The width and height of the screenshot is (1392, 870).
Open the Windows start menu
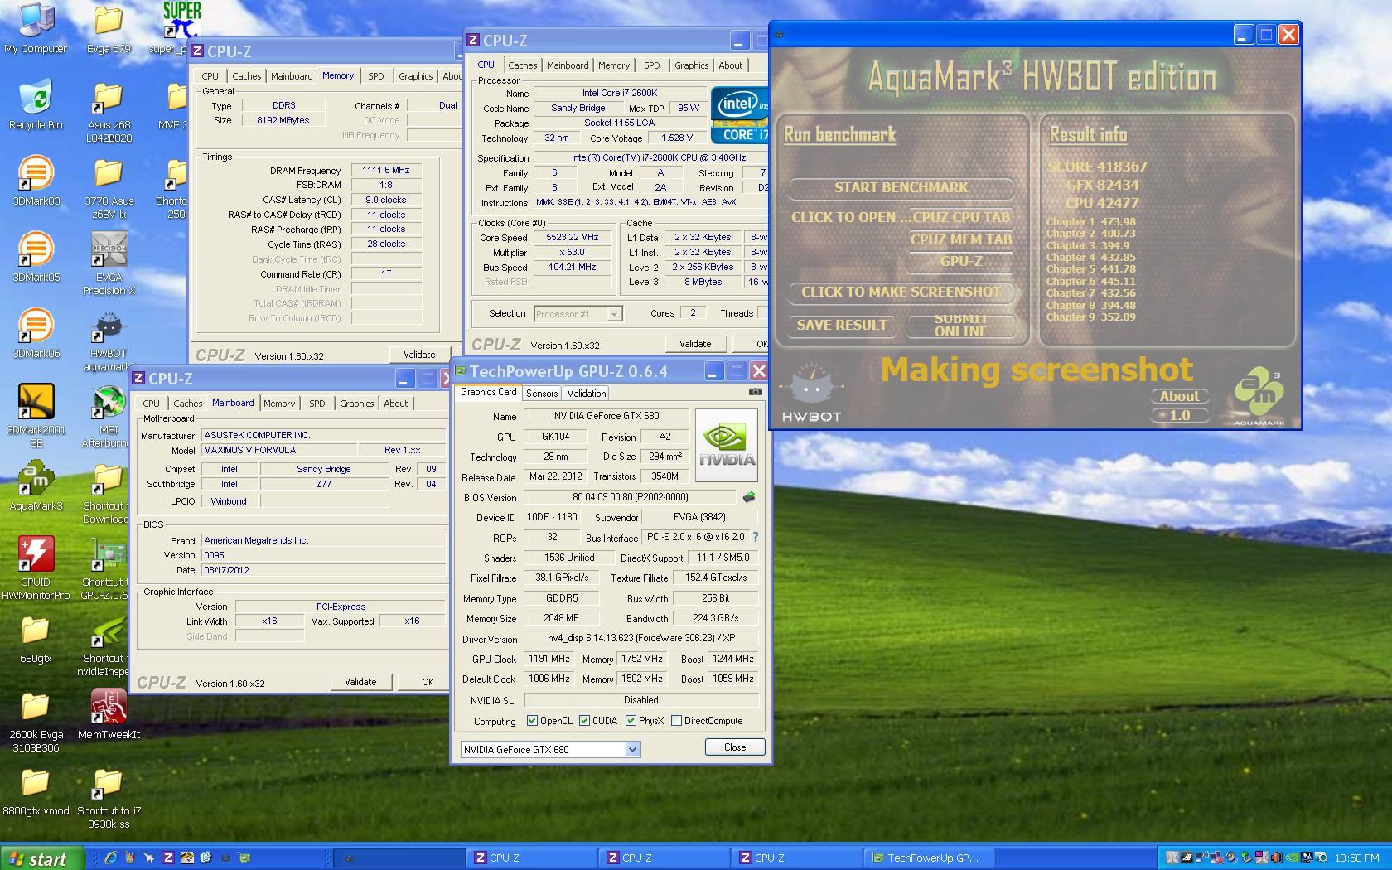pyautogui.click(x=42, y=858)
